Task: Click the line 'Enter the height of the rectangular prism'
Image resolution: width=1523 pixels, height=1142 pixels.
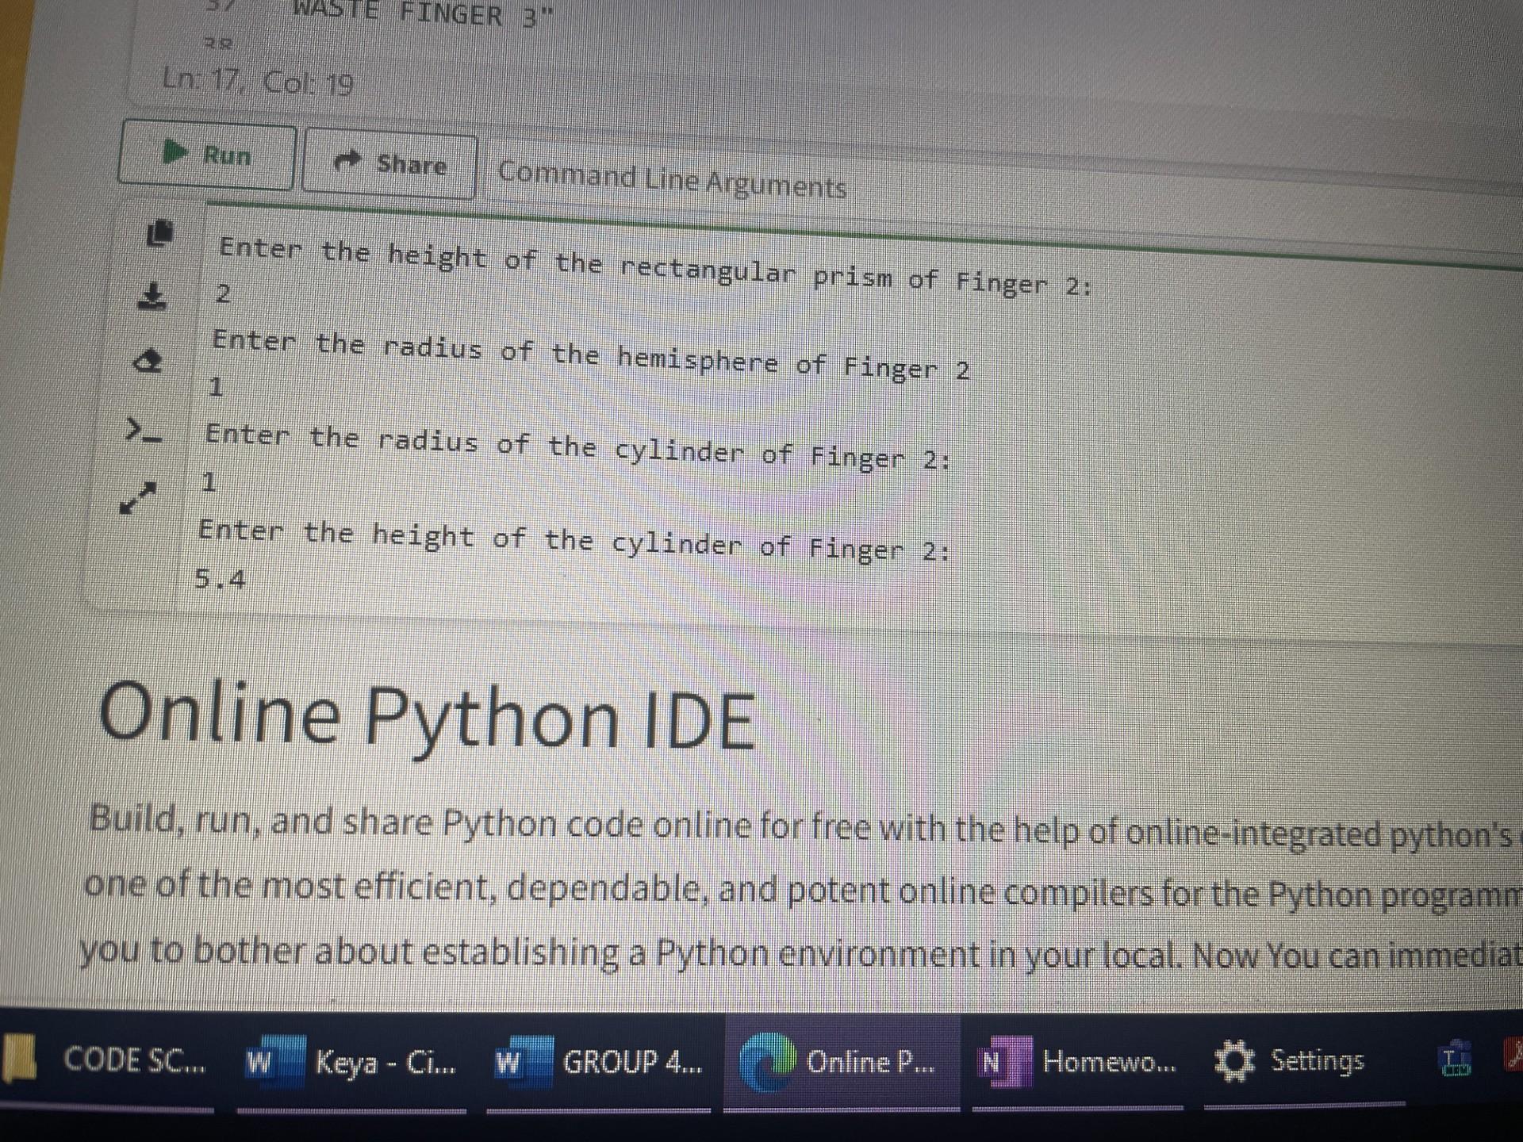Action: [x=655, y=265]
